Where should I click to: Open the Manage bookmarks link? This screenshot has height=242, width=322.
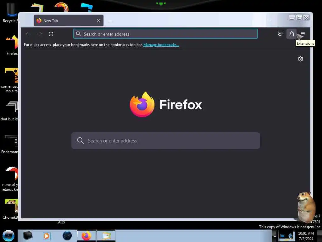tap(161, 45)
